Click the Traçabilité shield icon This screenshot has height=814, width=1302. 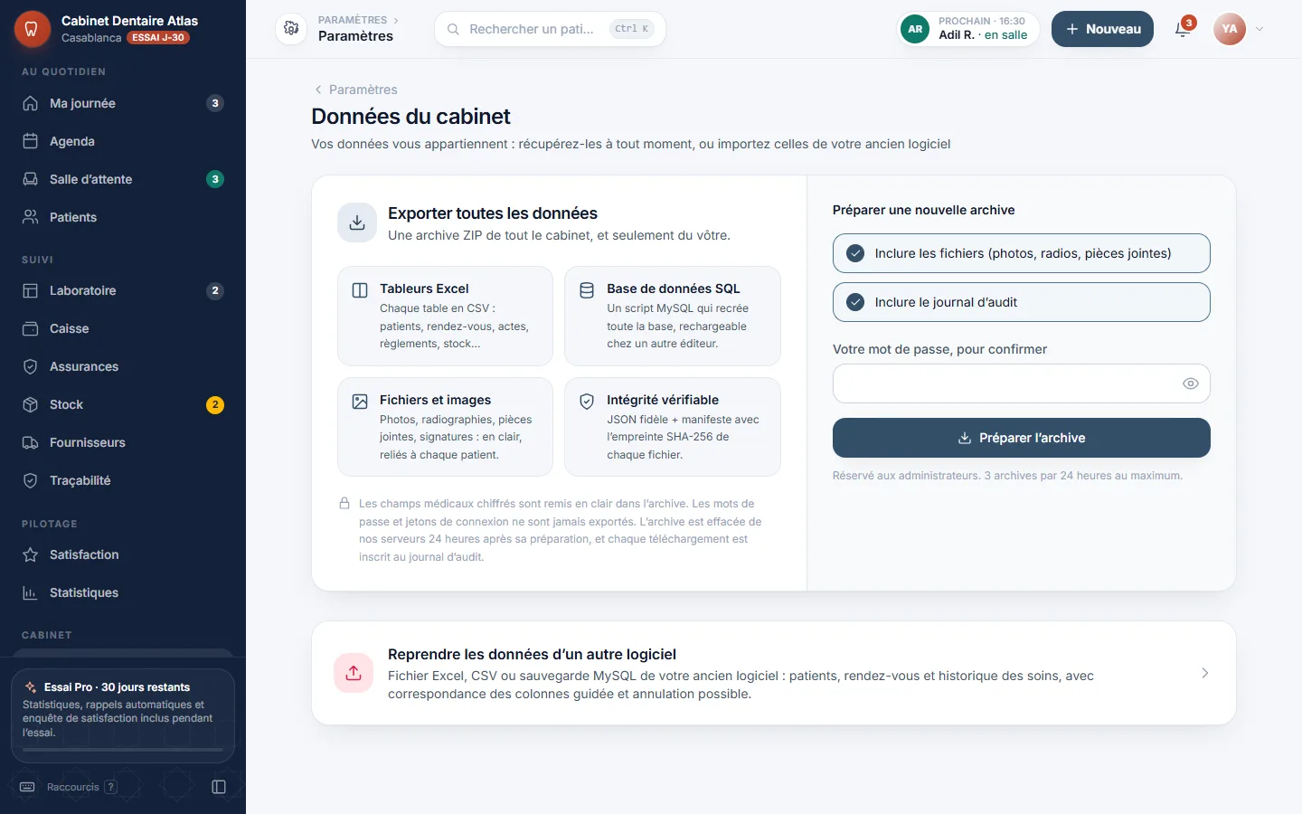pos(31,480)
